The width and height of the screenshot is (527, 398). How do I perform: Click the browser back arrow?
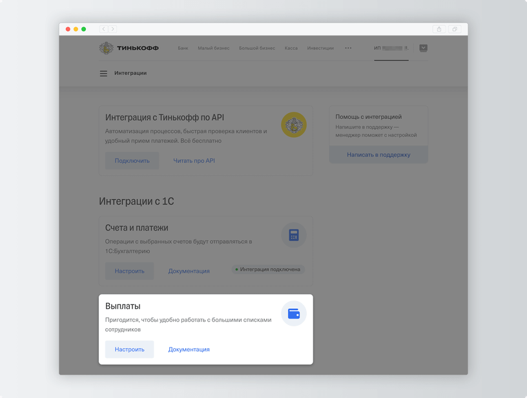[x=103, y=29]
